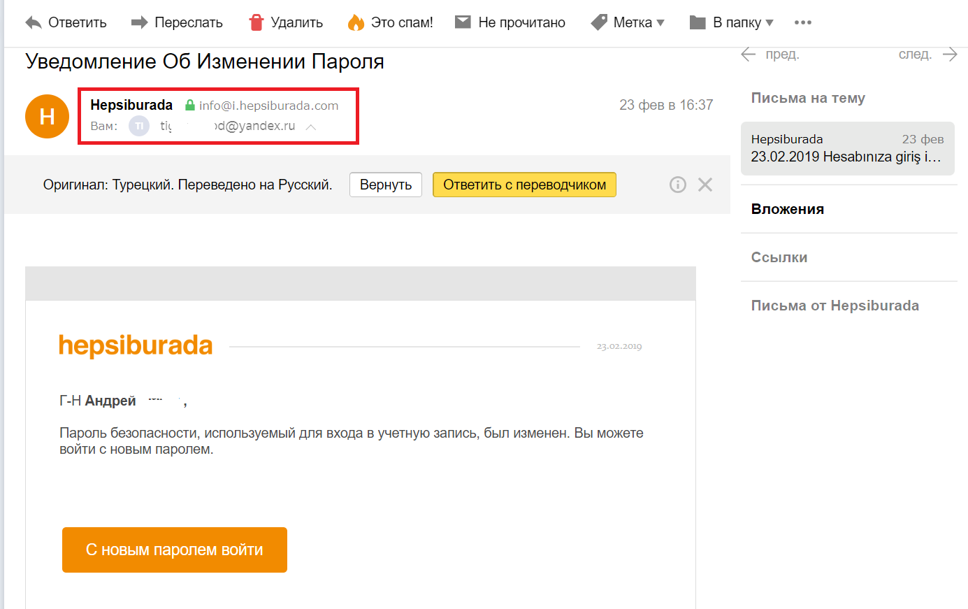
Task: Click the tag label icon
Action: pyautogui.click(x=599, y=22)
